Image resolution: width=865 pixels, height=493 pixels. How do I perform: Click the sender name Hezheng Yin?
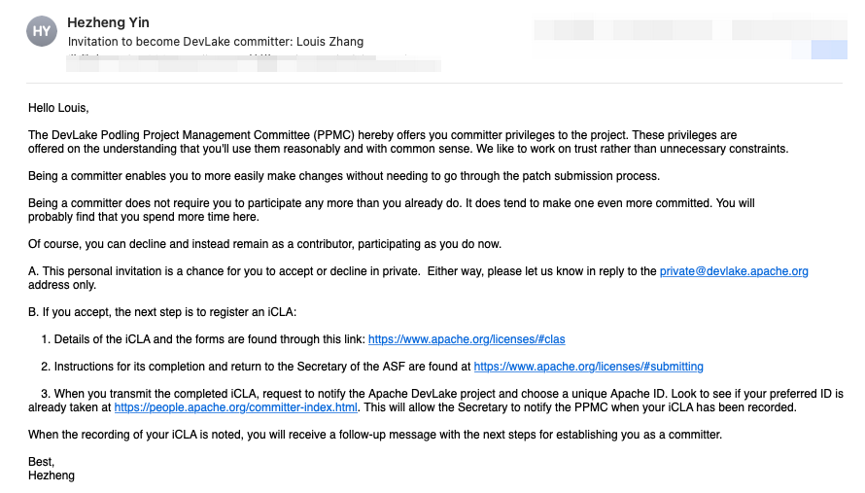point(109,22)
